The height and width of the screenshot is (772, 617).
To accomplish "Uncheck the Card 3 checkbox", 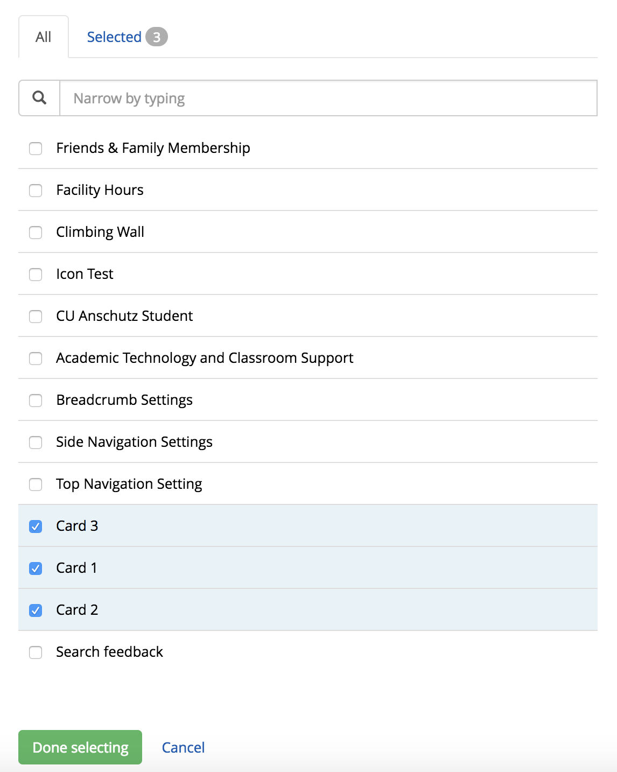I will coord(36,527).
